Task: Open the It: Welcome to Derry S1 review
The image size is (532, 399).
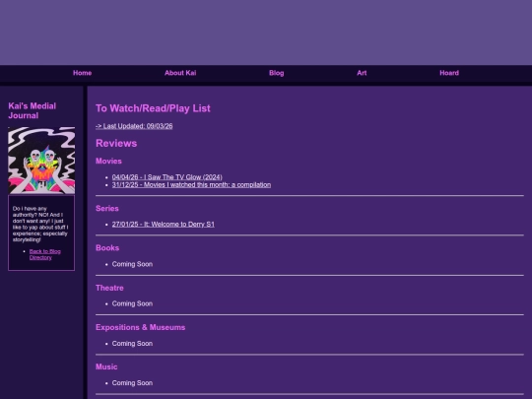Action: click(x=164, y=225)
